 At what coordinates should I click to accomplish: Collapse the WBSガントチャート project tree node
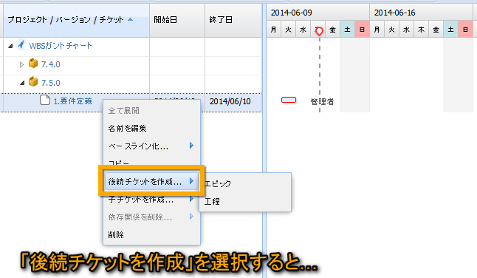(10, 46)
